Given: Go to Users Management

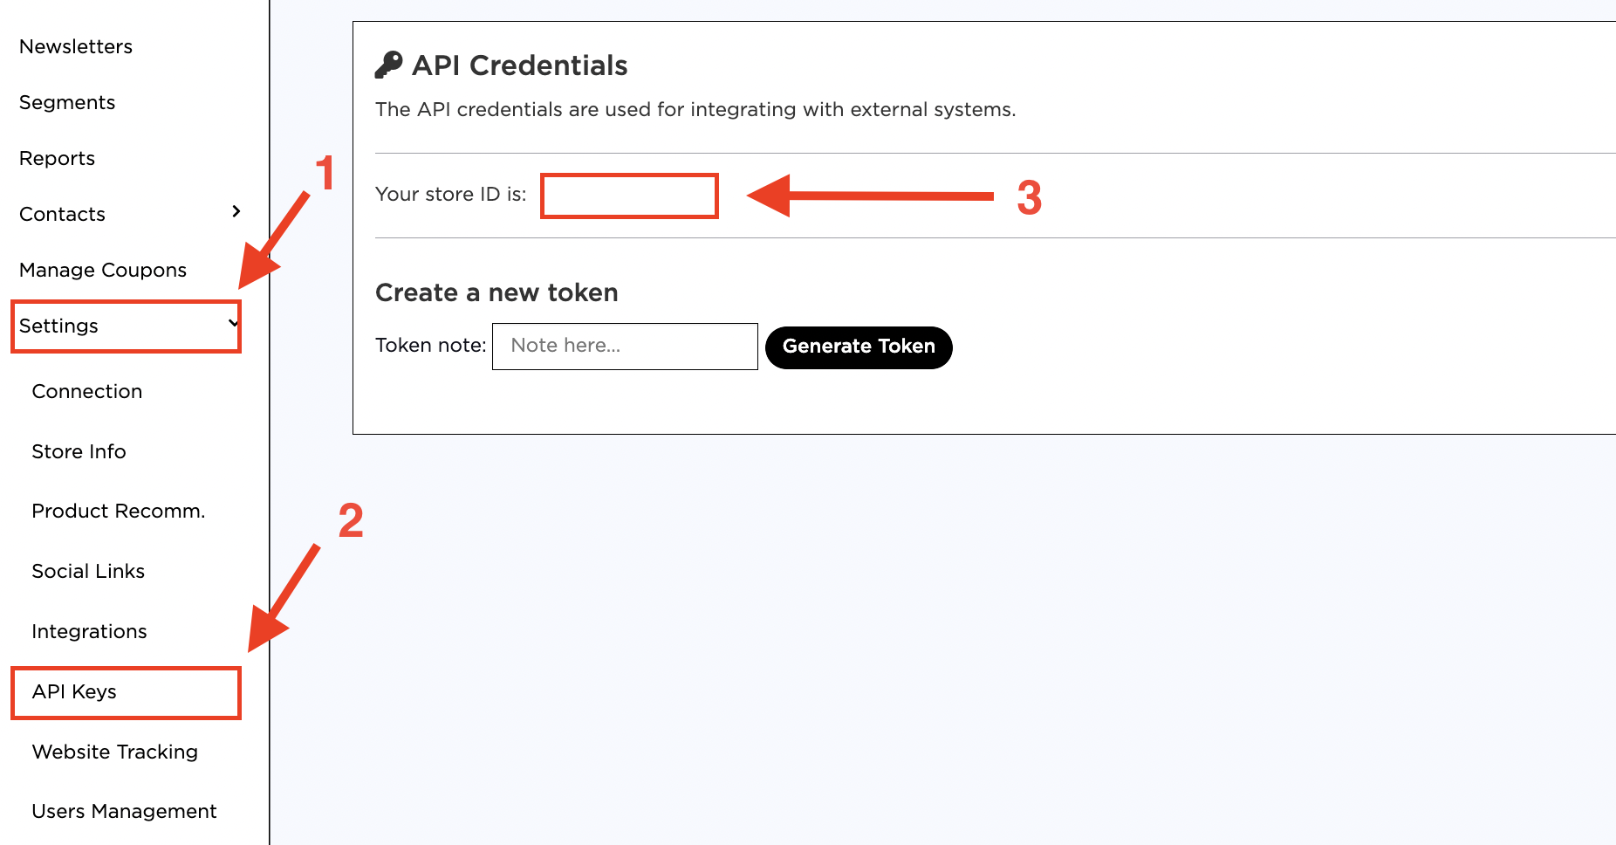Looking at the screenshot, I should [124, 811].
